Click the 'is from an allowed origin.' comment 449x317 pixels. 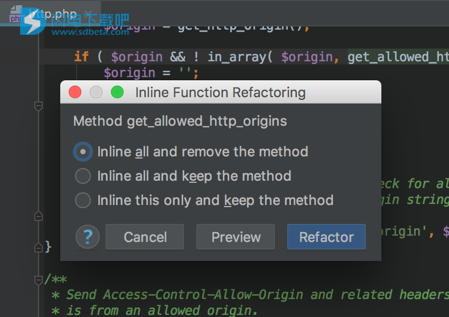(155, 310)
